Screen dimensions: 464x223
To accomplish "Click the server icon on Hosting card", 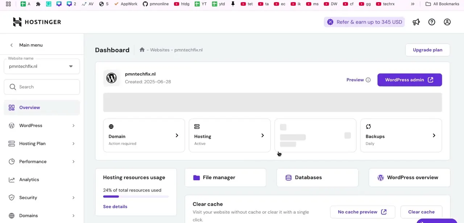I will [197, 127].
